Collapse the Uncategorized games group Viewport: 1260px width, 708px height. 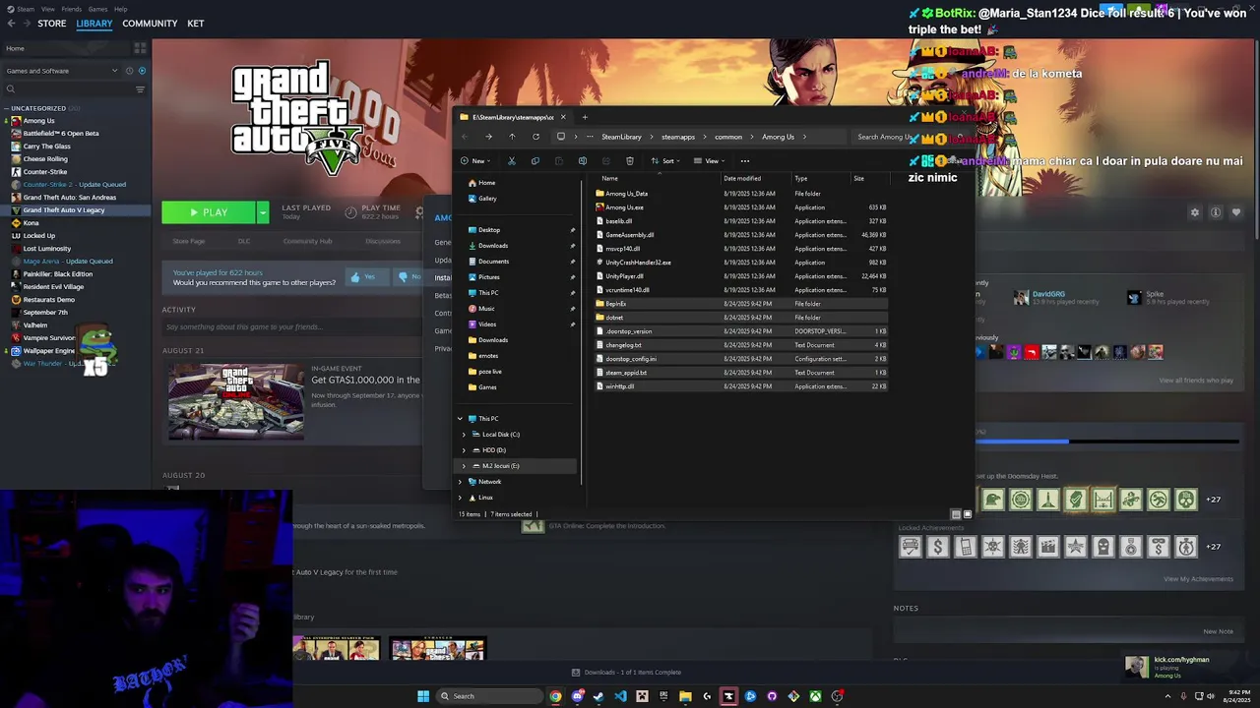pos(6,108)
